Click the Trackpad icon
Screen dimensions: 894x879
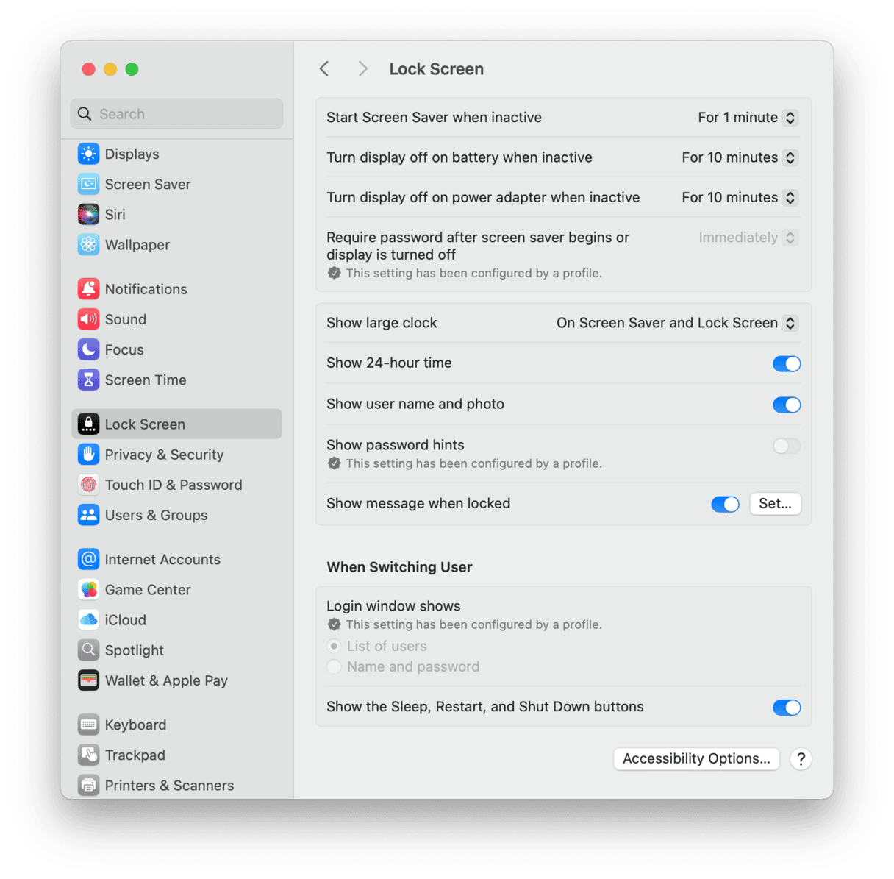tap(88, 755)
